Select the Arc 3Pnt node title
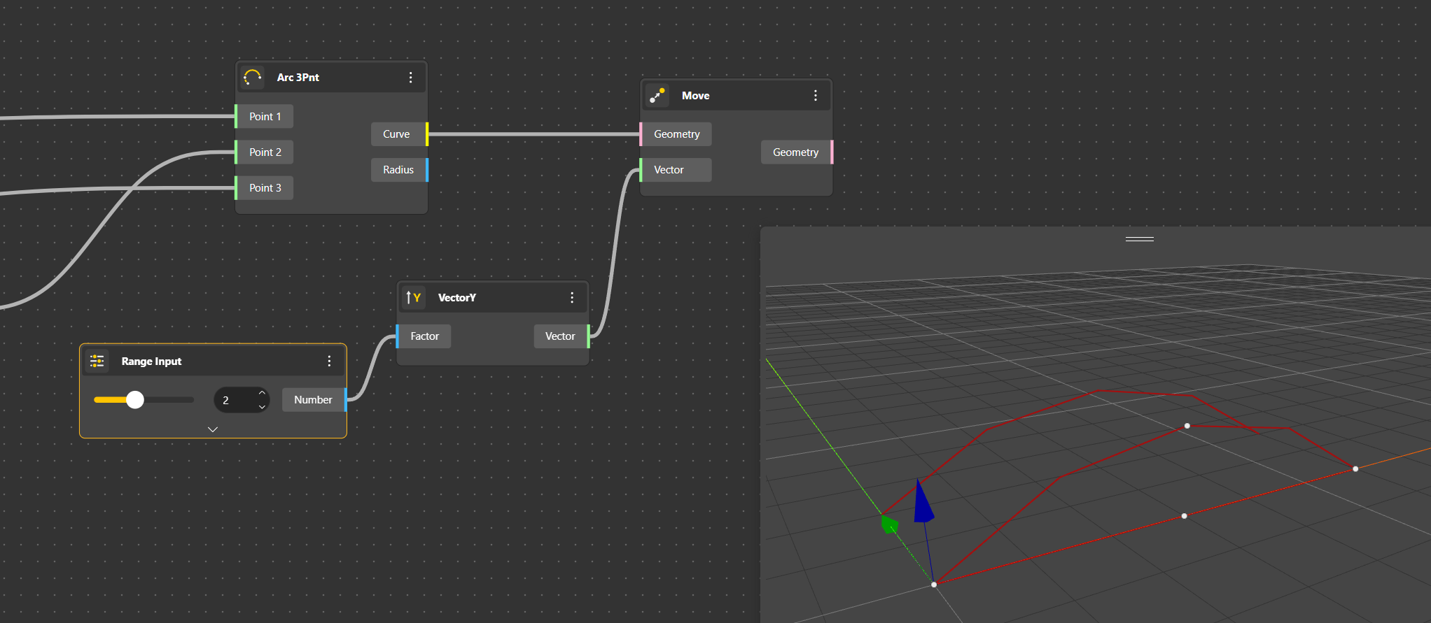 click(298, 78)
